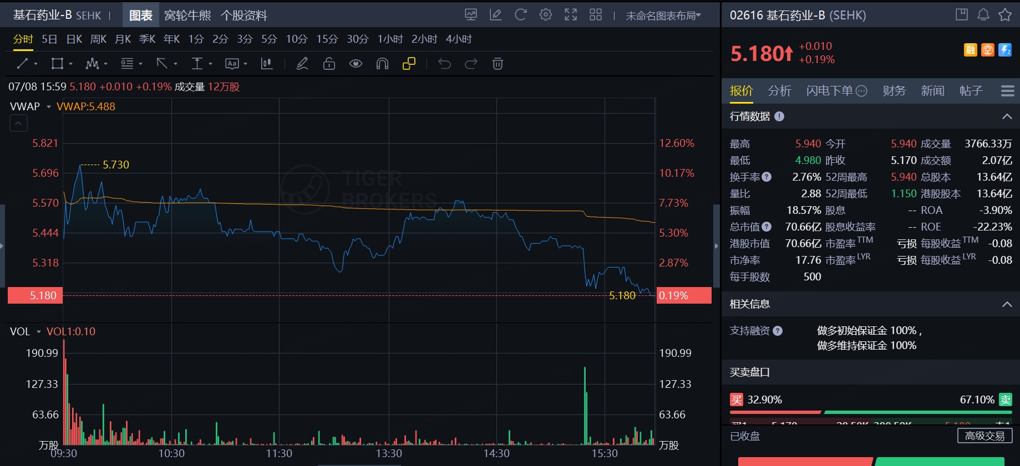Image resolution: width=1020 pixels, height=466 pixels.
Task: Open the chart edit pencil icon
Action: point(496,15)
